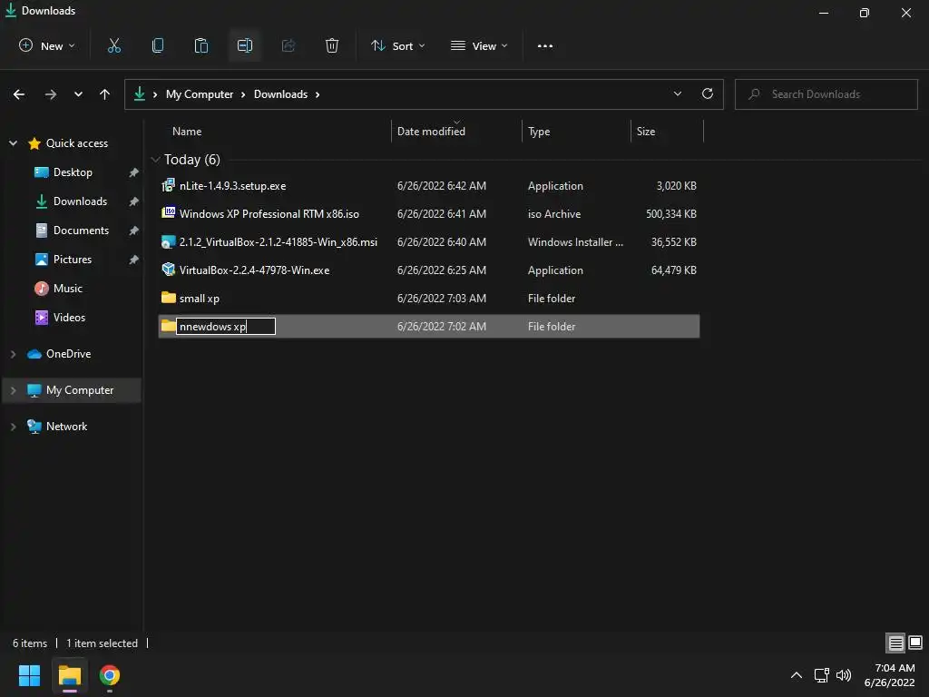Switch to details view icon in status bar
The height and width of the screenshot is (697, 929).
point(895,643)
